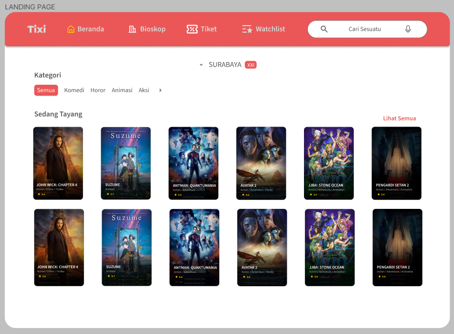Viewport: 454px width, 334px height.
Task: Open Antman: Quantumania second-row poster
Action: click(194, 248)
